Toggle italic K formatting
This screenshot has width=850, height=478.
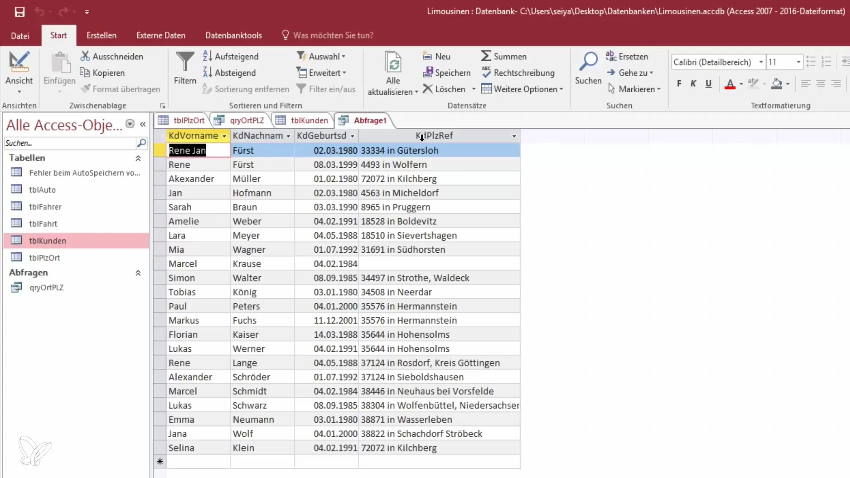click(x=693, y=84)
